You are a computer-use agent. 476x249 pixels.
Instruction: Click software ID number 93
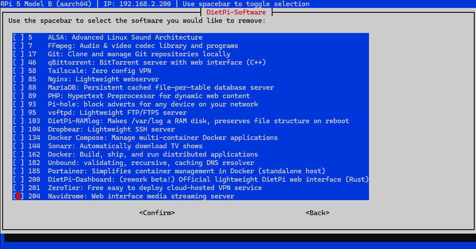coord(32,104)
